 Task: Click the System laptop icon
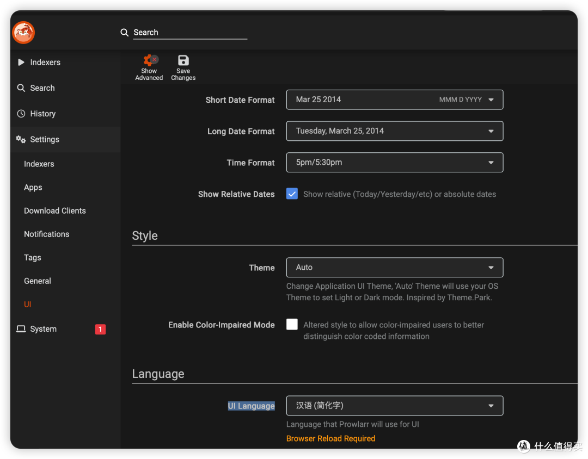pos(21,329)
